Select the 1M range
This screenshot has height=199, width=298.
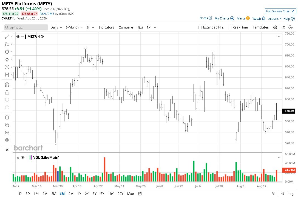click(36, 194)
